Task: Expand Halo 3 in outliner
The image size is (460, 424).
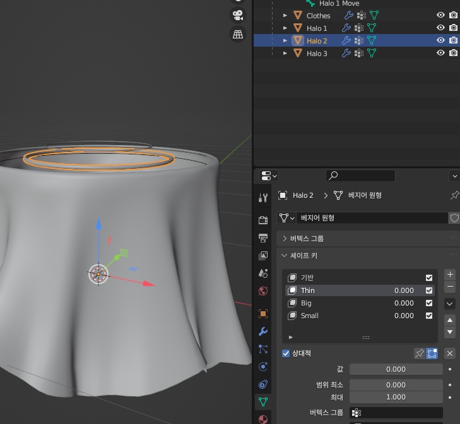Action: 285,53
